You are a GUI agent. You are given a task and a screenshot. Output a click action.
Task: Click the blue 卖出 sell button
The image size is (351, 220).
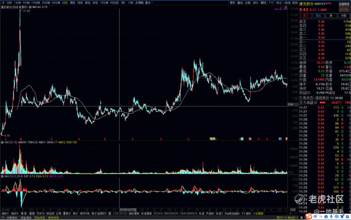318,16
